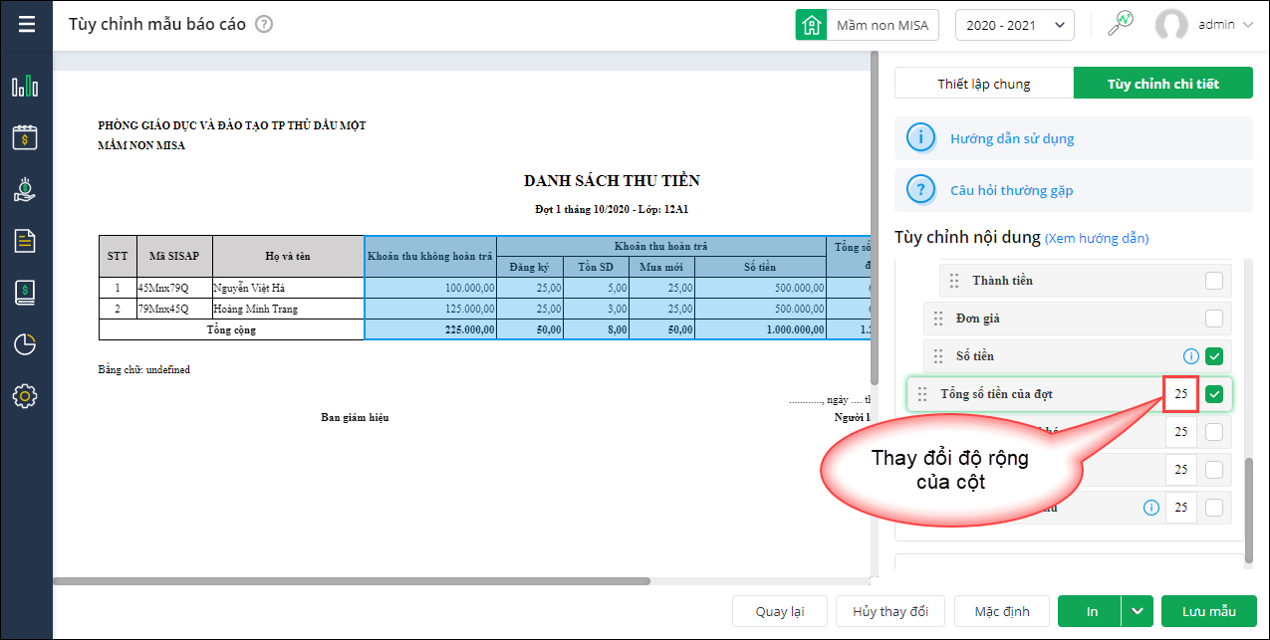
Task: Click the Hoàng Minh Trang cell
Action: tap(288, 309)
